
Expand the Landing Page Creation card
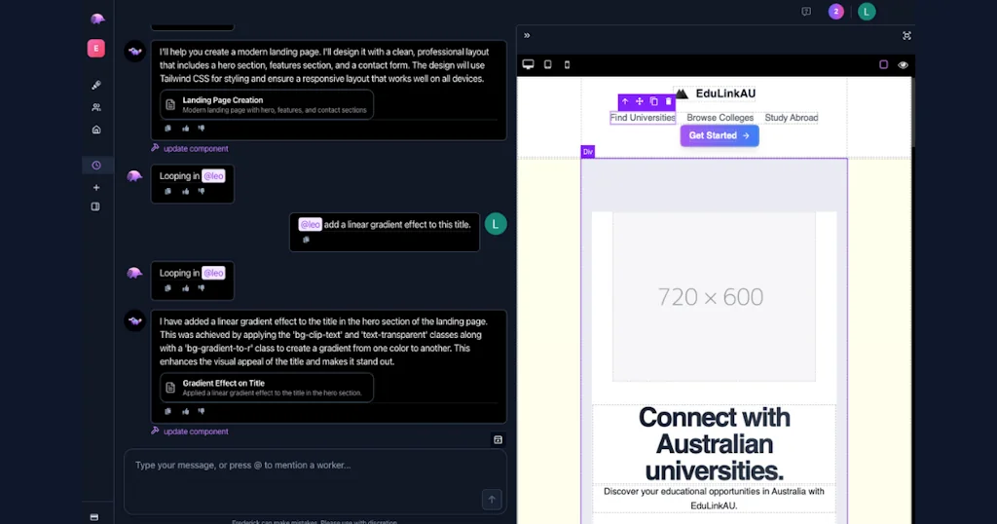pyautogui.click(x=267, y=104)
